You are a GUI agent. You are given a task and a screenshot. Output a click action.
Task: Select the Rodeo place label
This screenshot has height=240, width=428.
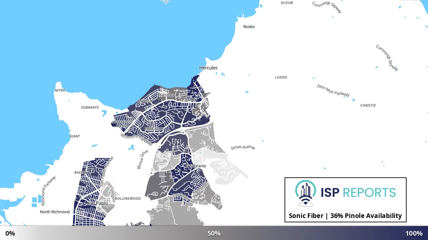tap(249, 27)
